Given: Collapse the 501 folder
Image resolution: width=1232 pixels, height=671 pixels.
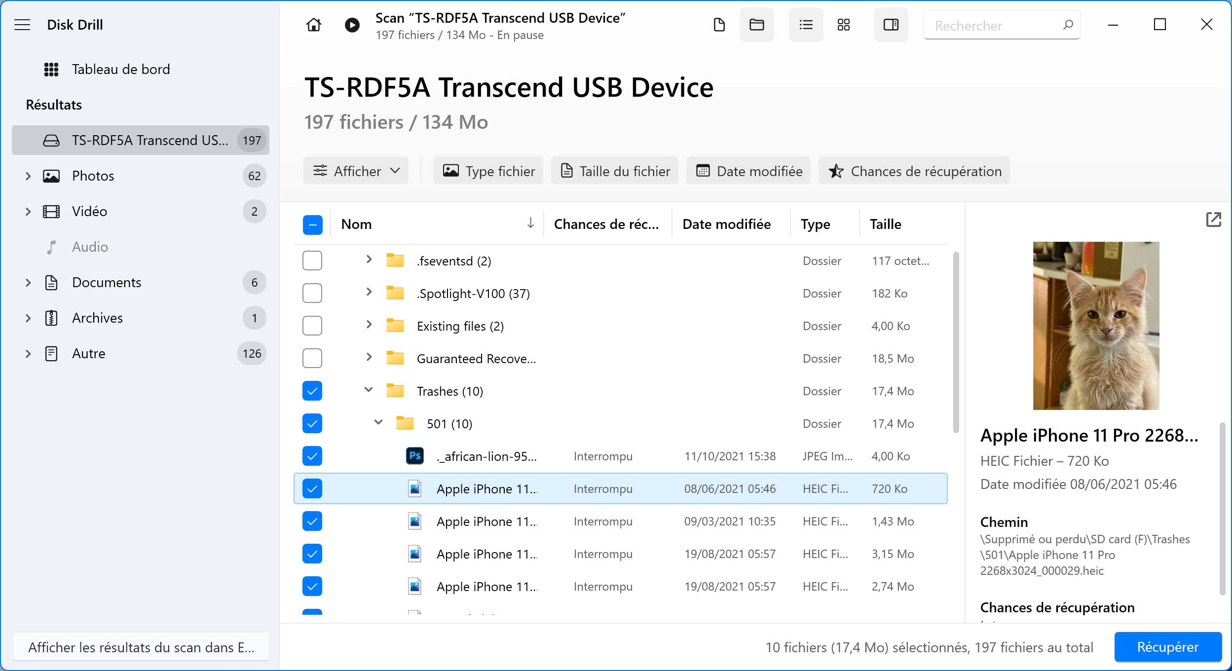Looking at the screenshot, I should [378, 422].
